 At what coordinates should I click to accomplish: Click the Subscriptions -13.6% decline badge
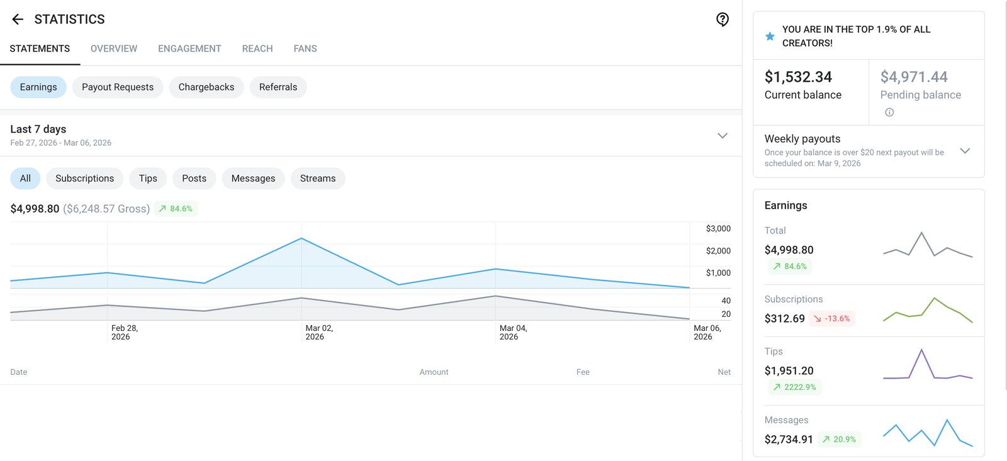pos(831,319)
